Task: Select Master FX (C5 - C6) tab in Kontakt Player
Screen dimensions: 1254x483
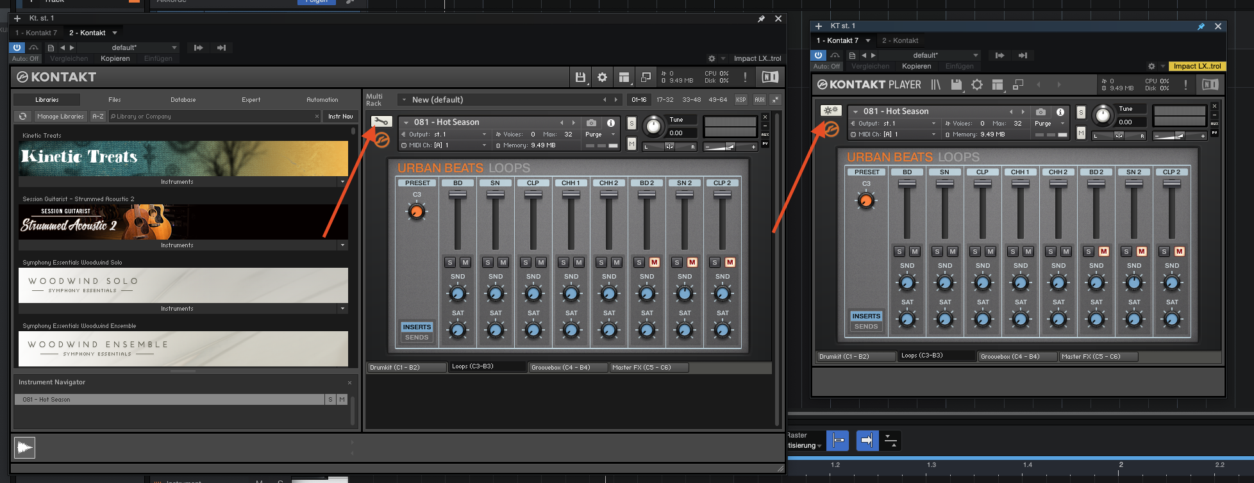Action: tap(1099, 357)
